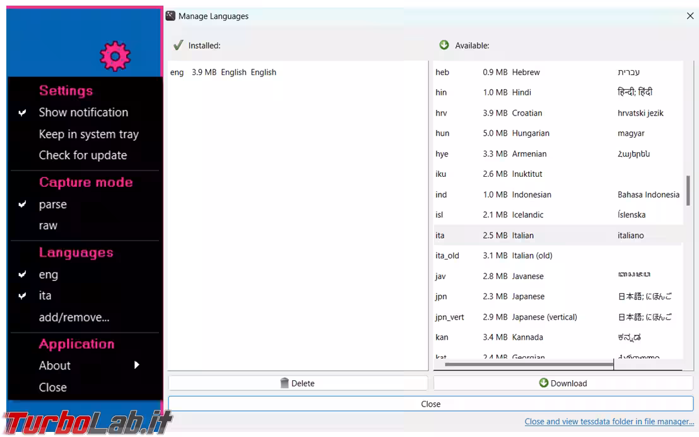Click the green download arrow icon
Viewport: 699px width, 437px height.
543,383
